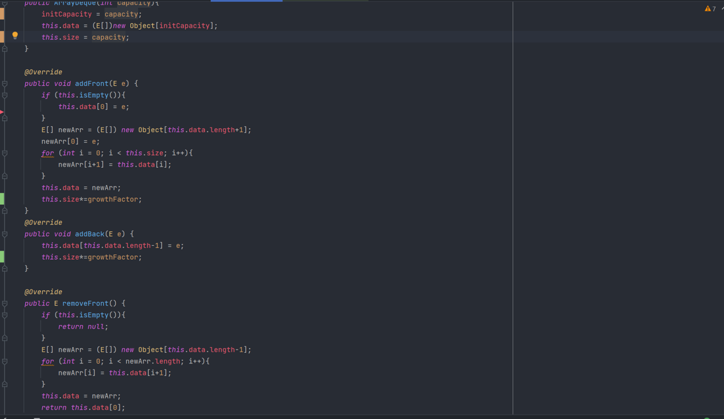Click the green change marker beside addBack's growthFactor line
The image size is (724, 419).
click(x=2, y=256)
